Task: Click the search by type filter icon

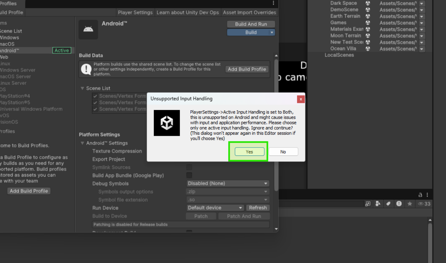Action: point(378,203)
